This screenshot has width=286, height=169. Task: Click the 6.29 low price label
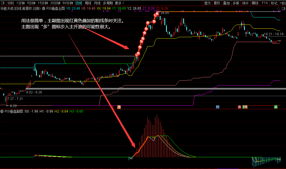13,106
